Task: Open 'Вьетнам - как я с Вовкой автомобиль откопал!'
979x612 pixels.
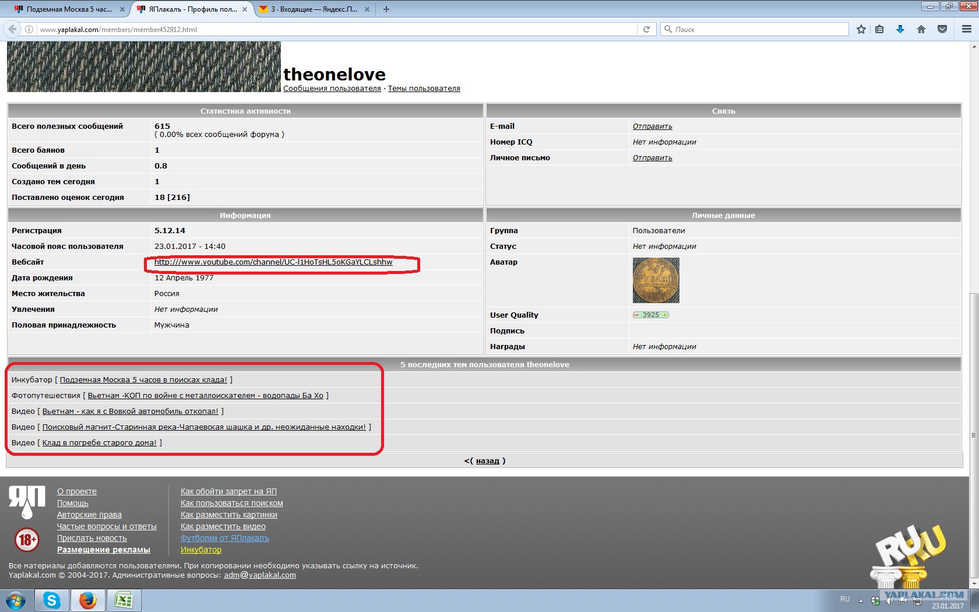Action: [131, 411]
